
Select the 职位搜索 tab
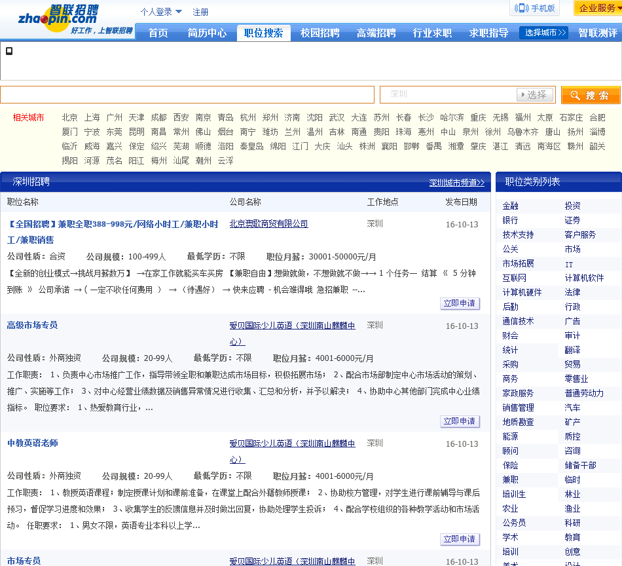point(263,33)
